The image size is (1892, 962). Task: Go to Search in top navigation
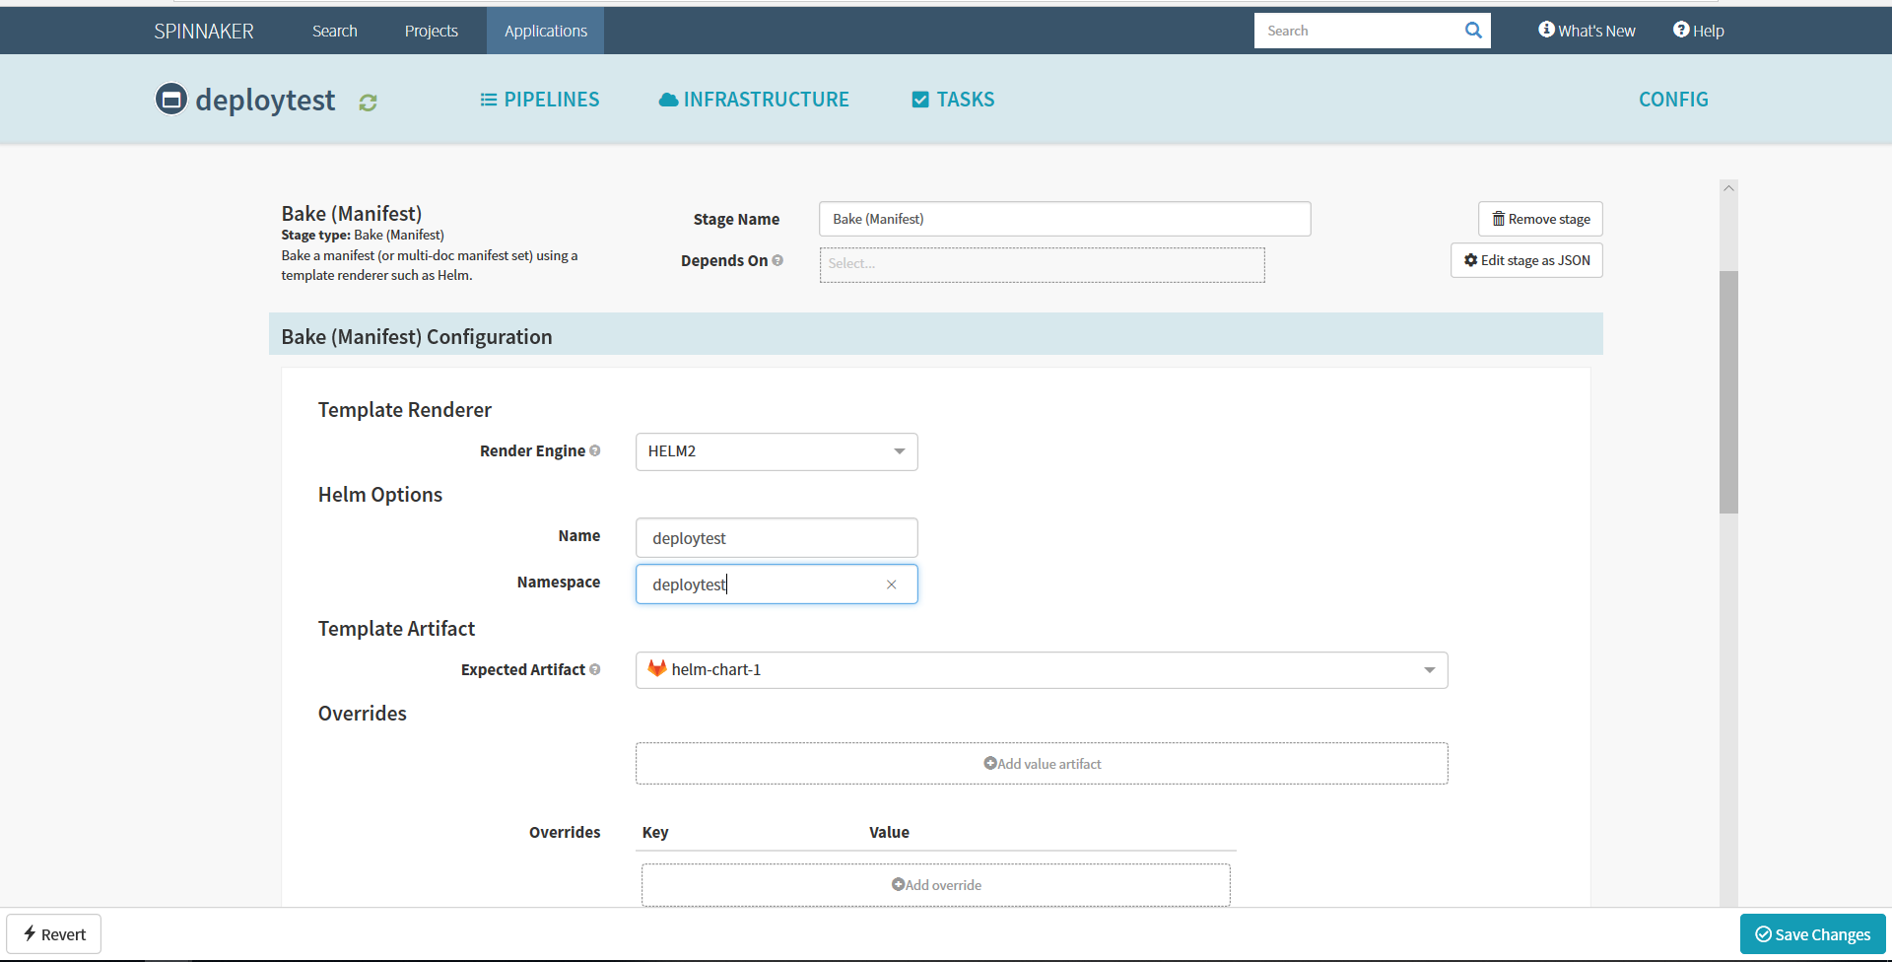(x=335, y=31)
